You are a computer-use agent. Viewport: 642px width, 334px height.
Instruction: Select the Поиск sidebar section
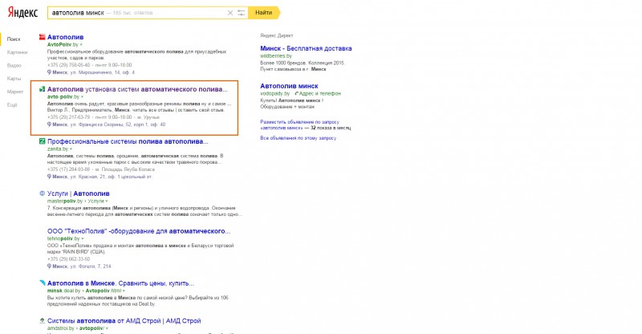pos(14,39)
